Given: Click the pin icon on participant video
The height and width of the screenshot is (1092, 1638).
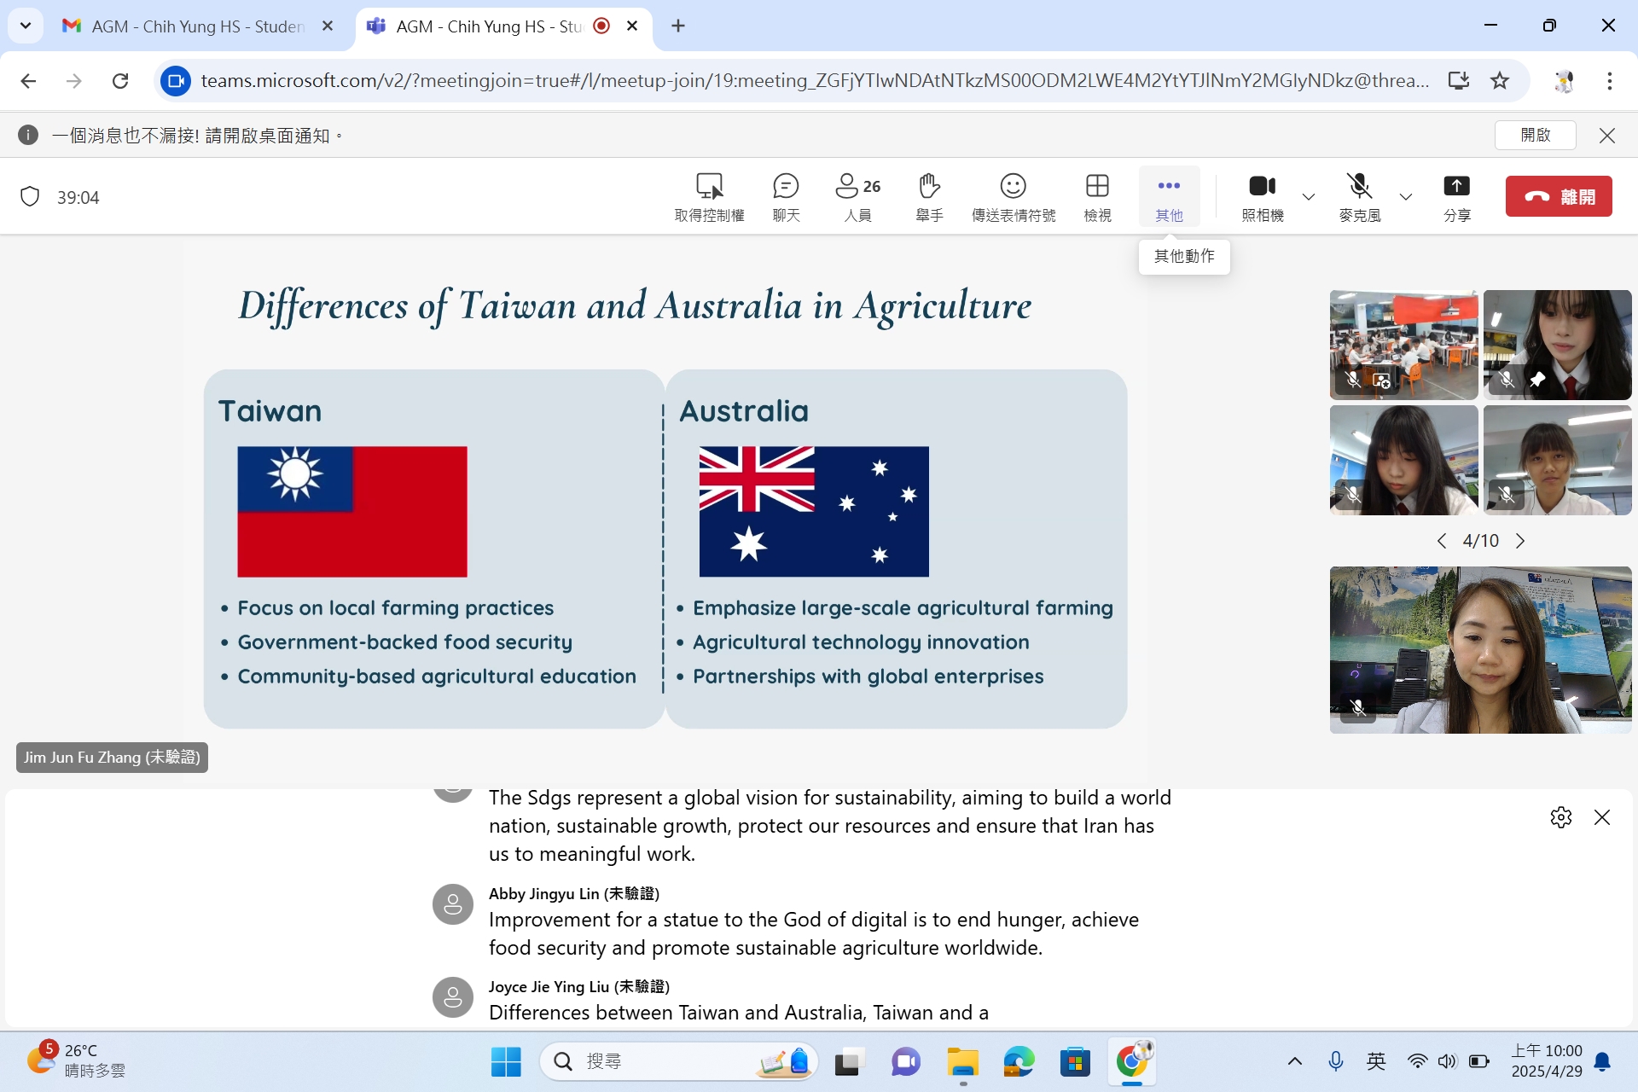Looking at the screenshot, I should click(1537, 380).
